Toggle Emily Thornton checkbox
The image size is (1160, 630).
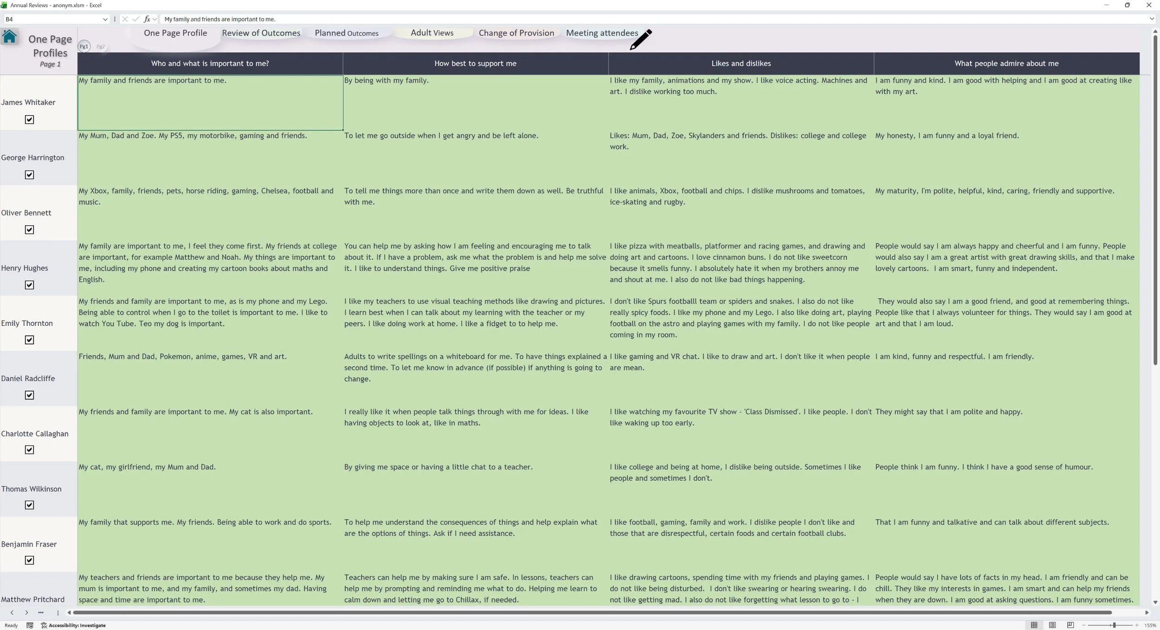pyautogui.click(x=29, y=340)
